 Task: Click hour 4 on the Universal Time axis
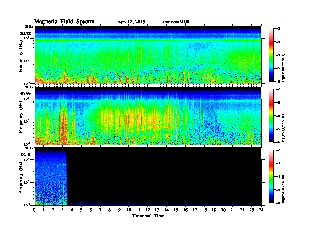(x=72, y=210)
